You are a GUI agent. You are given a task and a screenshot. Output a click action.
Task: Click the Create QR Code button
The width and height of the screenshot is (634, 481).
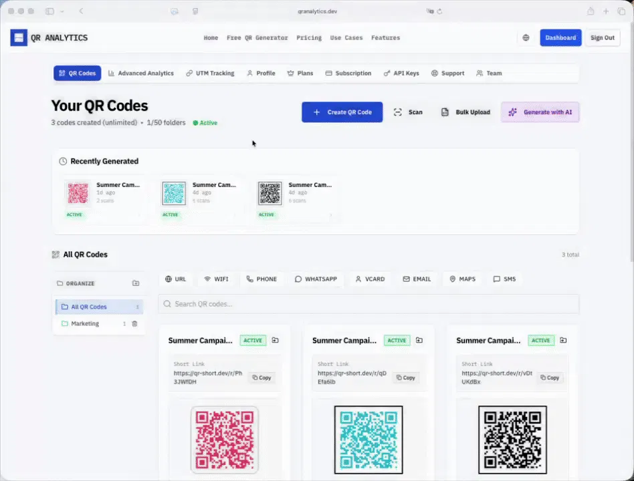tap(342, 112)
